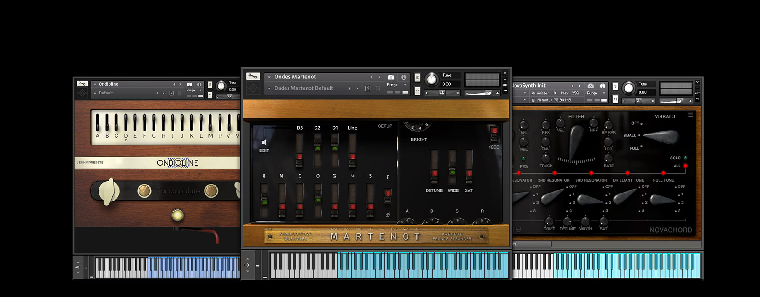
Task: Click the PV button in Ondes Martenot header
Action: click(505, 91)
